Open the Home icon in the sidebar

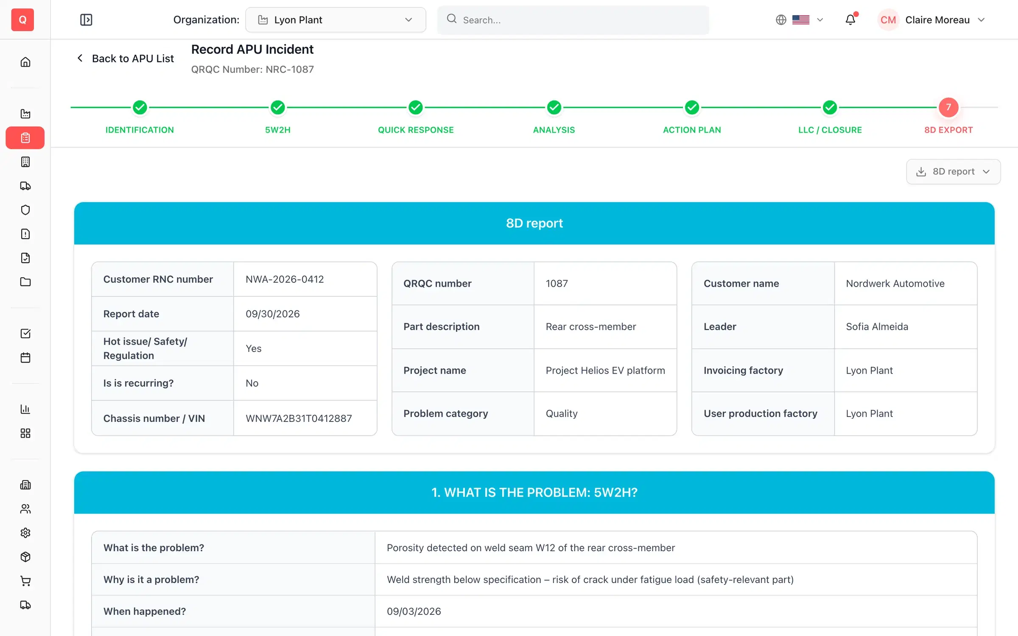tap(25, 62)
